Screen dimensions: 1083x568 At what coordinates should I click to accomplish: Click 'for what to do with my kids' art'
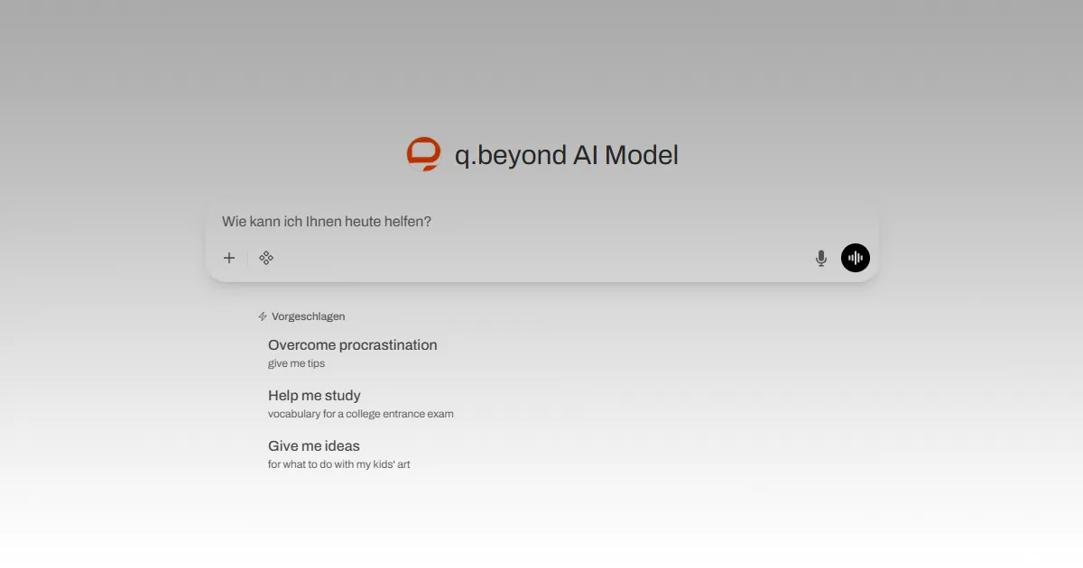click(x=338, y=465)
